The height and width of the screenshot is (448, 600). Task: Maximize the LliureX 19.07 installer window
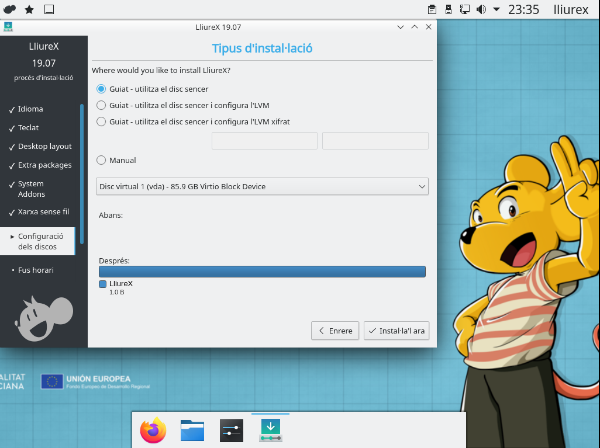(415, 27)
